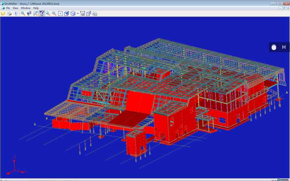
Task: Click the H button in overlay
Action: coord(284,47)
